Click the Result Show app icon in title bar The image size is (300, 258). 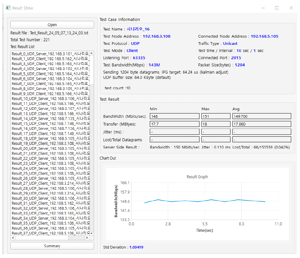tap(8, 8)
